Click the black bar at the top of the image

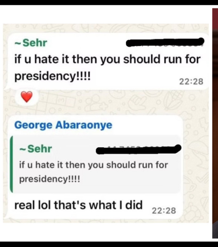coord(109,2)
